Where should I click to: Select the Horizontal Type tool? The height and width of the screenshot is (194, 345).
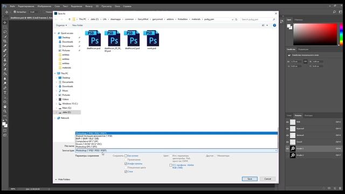(5, 93)
